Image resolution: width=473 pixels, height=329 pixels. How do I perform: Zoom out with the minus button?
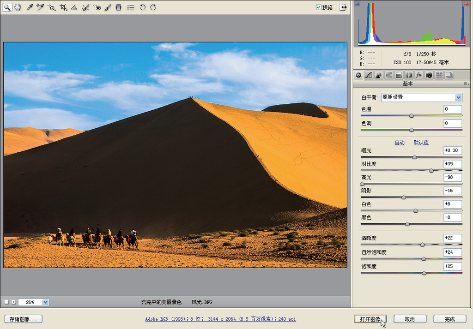click(6, 302)
